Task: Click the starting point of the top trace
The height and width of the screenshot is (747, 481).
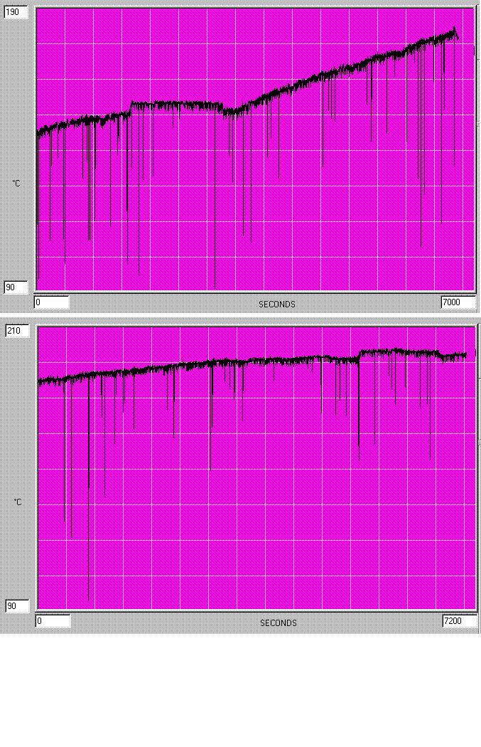Action: point(38,132)
